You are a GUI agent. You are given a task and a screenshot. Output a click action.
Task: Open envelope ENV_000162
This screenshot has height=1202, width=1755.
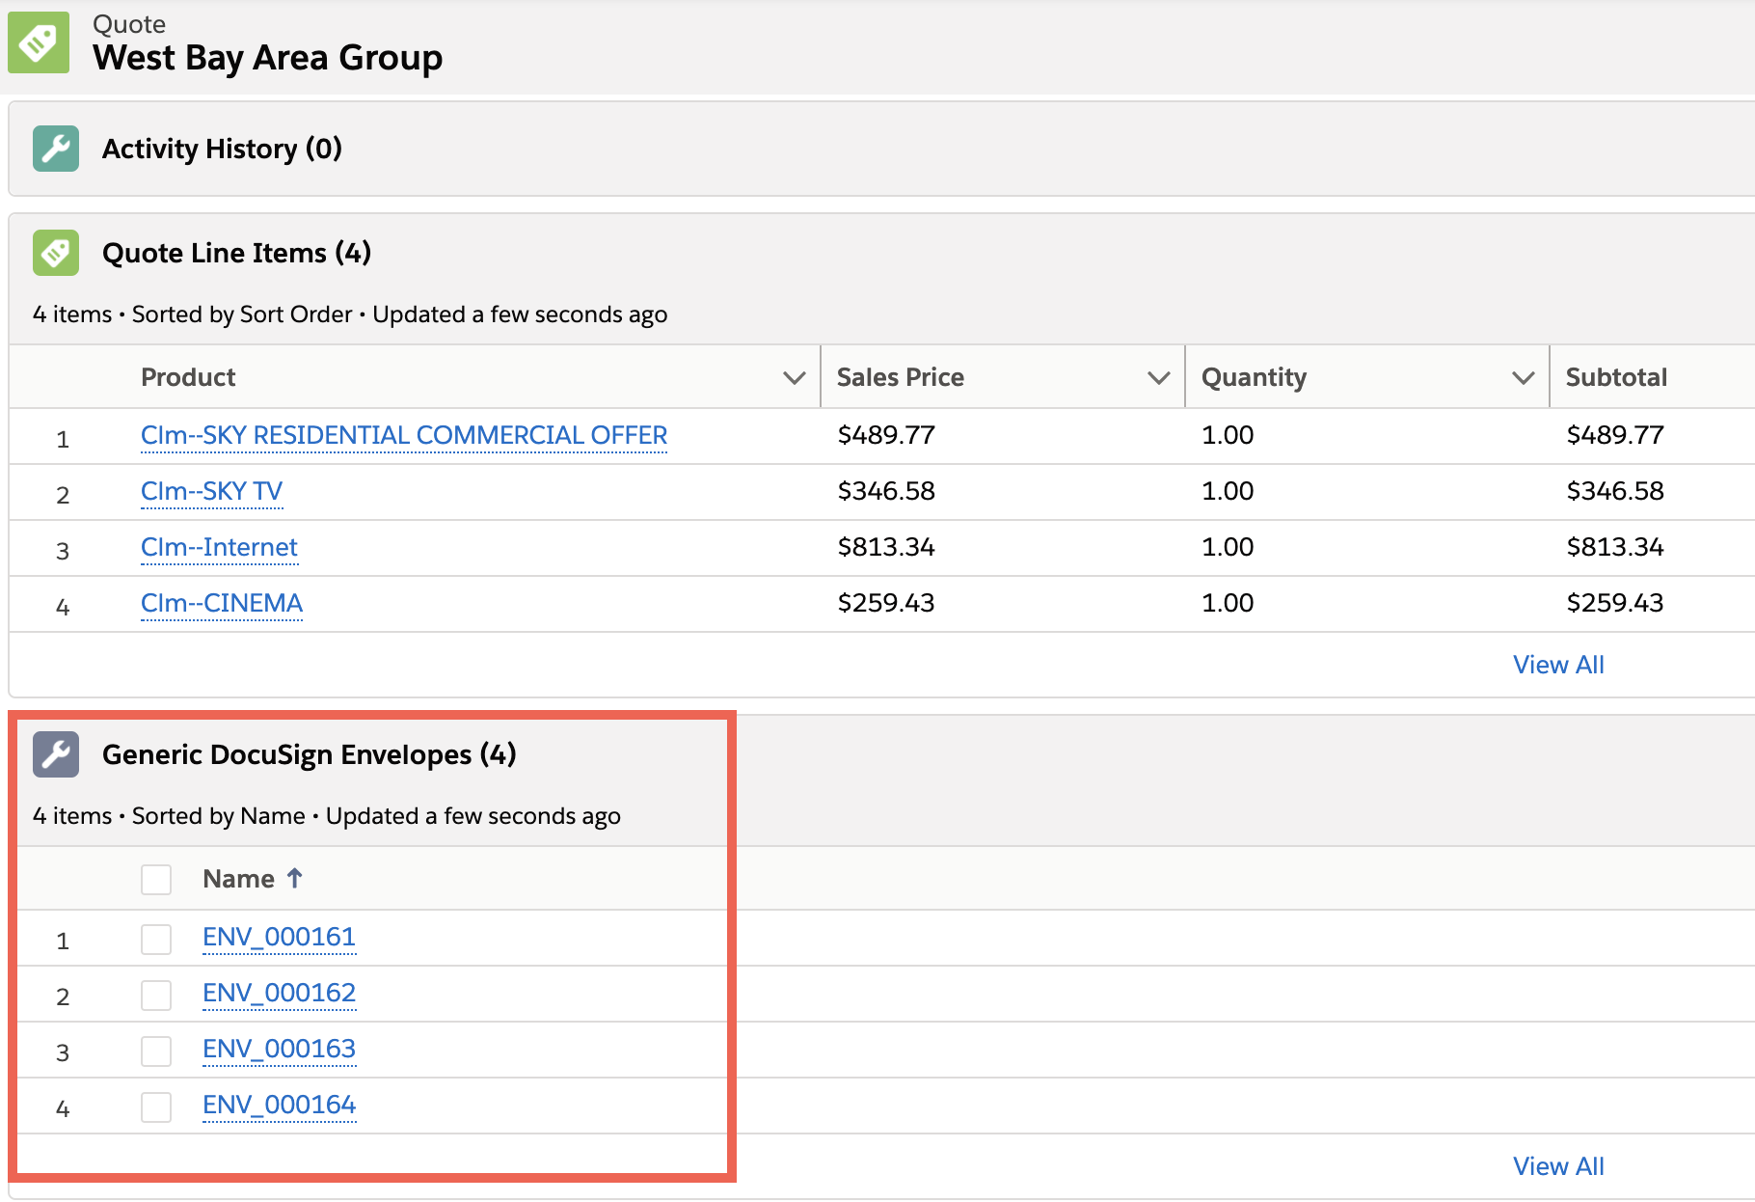[279, 993]
